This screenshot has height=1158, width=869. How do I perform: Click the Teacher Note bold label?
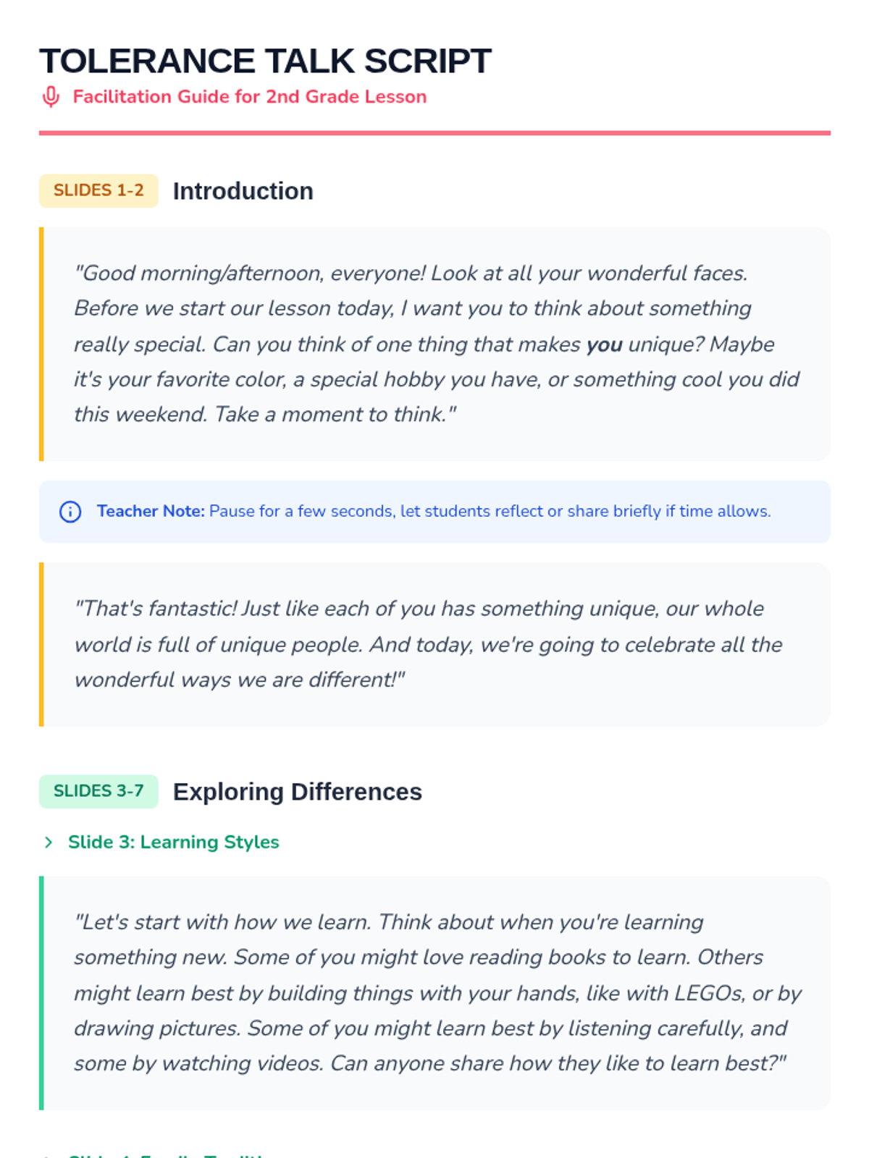pos(151,512)
